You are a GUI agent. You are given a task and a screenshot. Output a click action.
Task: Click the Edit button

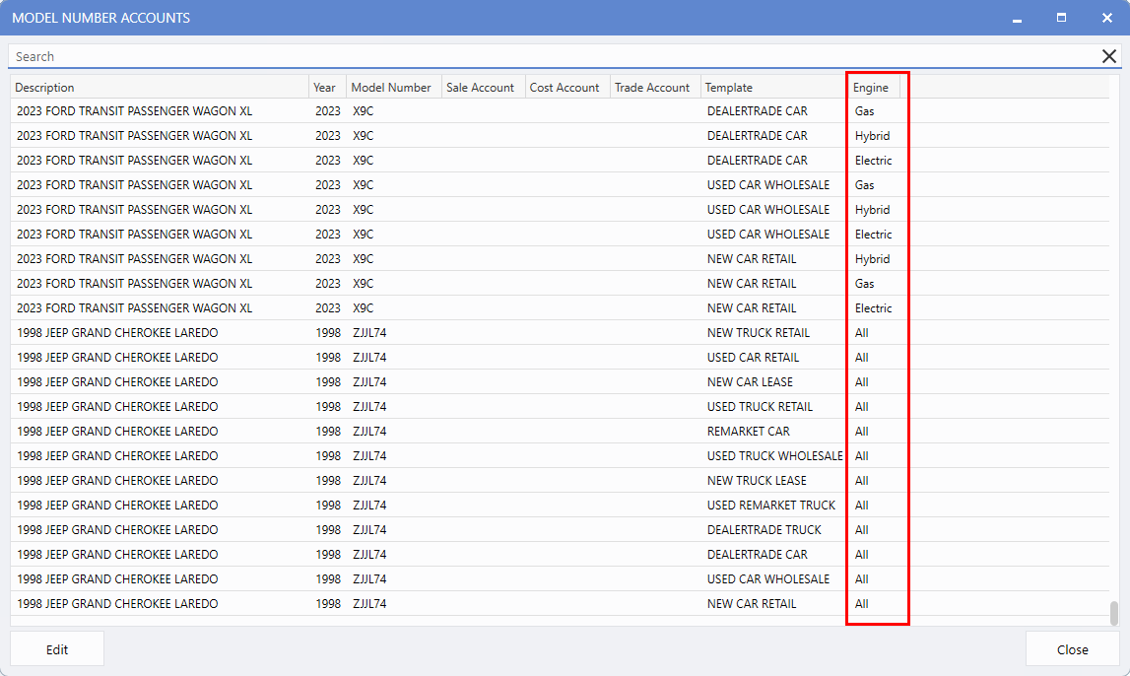coord(57,649)
